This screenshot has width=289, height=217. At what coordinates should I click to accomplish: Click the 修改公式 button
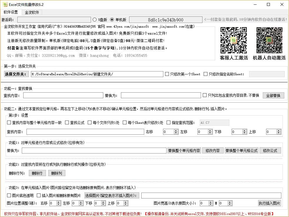[x=270, y=151]
